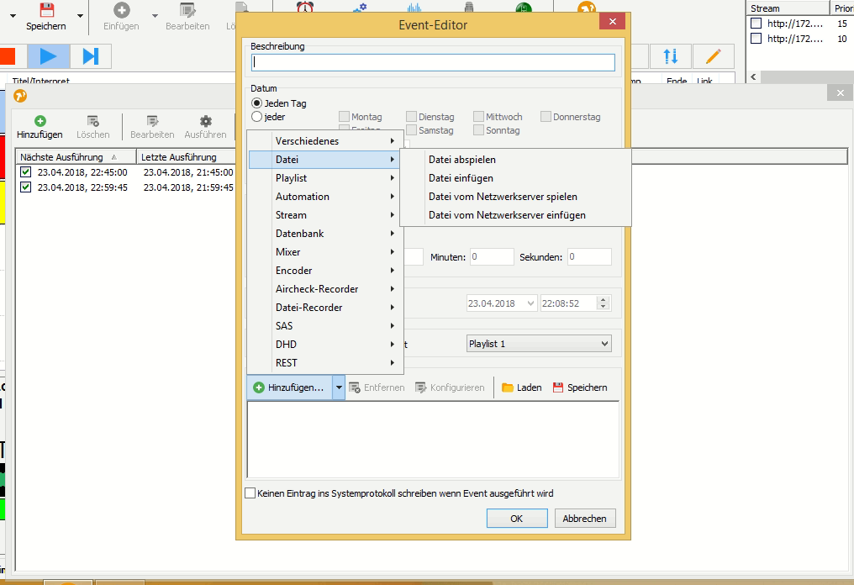Uncheck the 22:45:00 event checkbox
The height and width of the screenshot is (585, 854).
click(26, 172)
